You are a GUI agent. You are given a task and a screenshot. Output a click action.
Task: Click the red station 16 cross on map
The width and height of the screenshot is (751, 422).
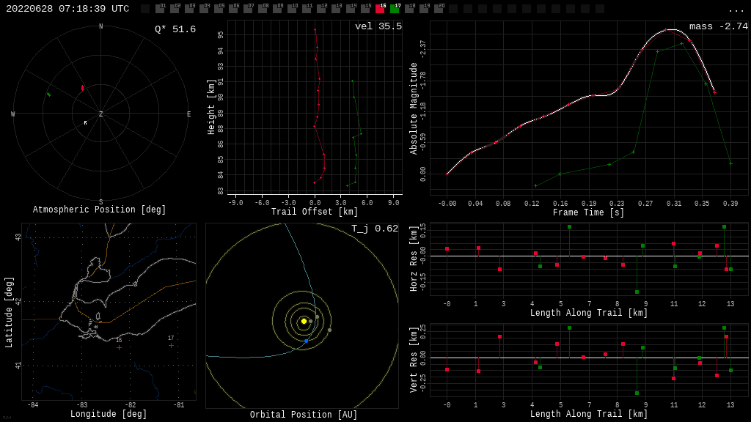coord(119,348)
